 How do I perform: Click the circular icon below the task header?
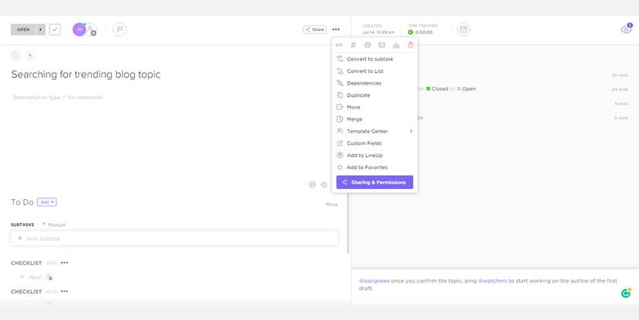click(15, 56)
